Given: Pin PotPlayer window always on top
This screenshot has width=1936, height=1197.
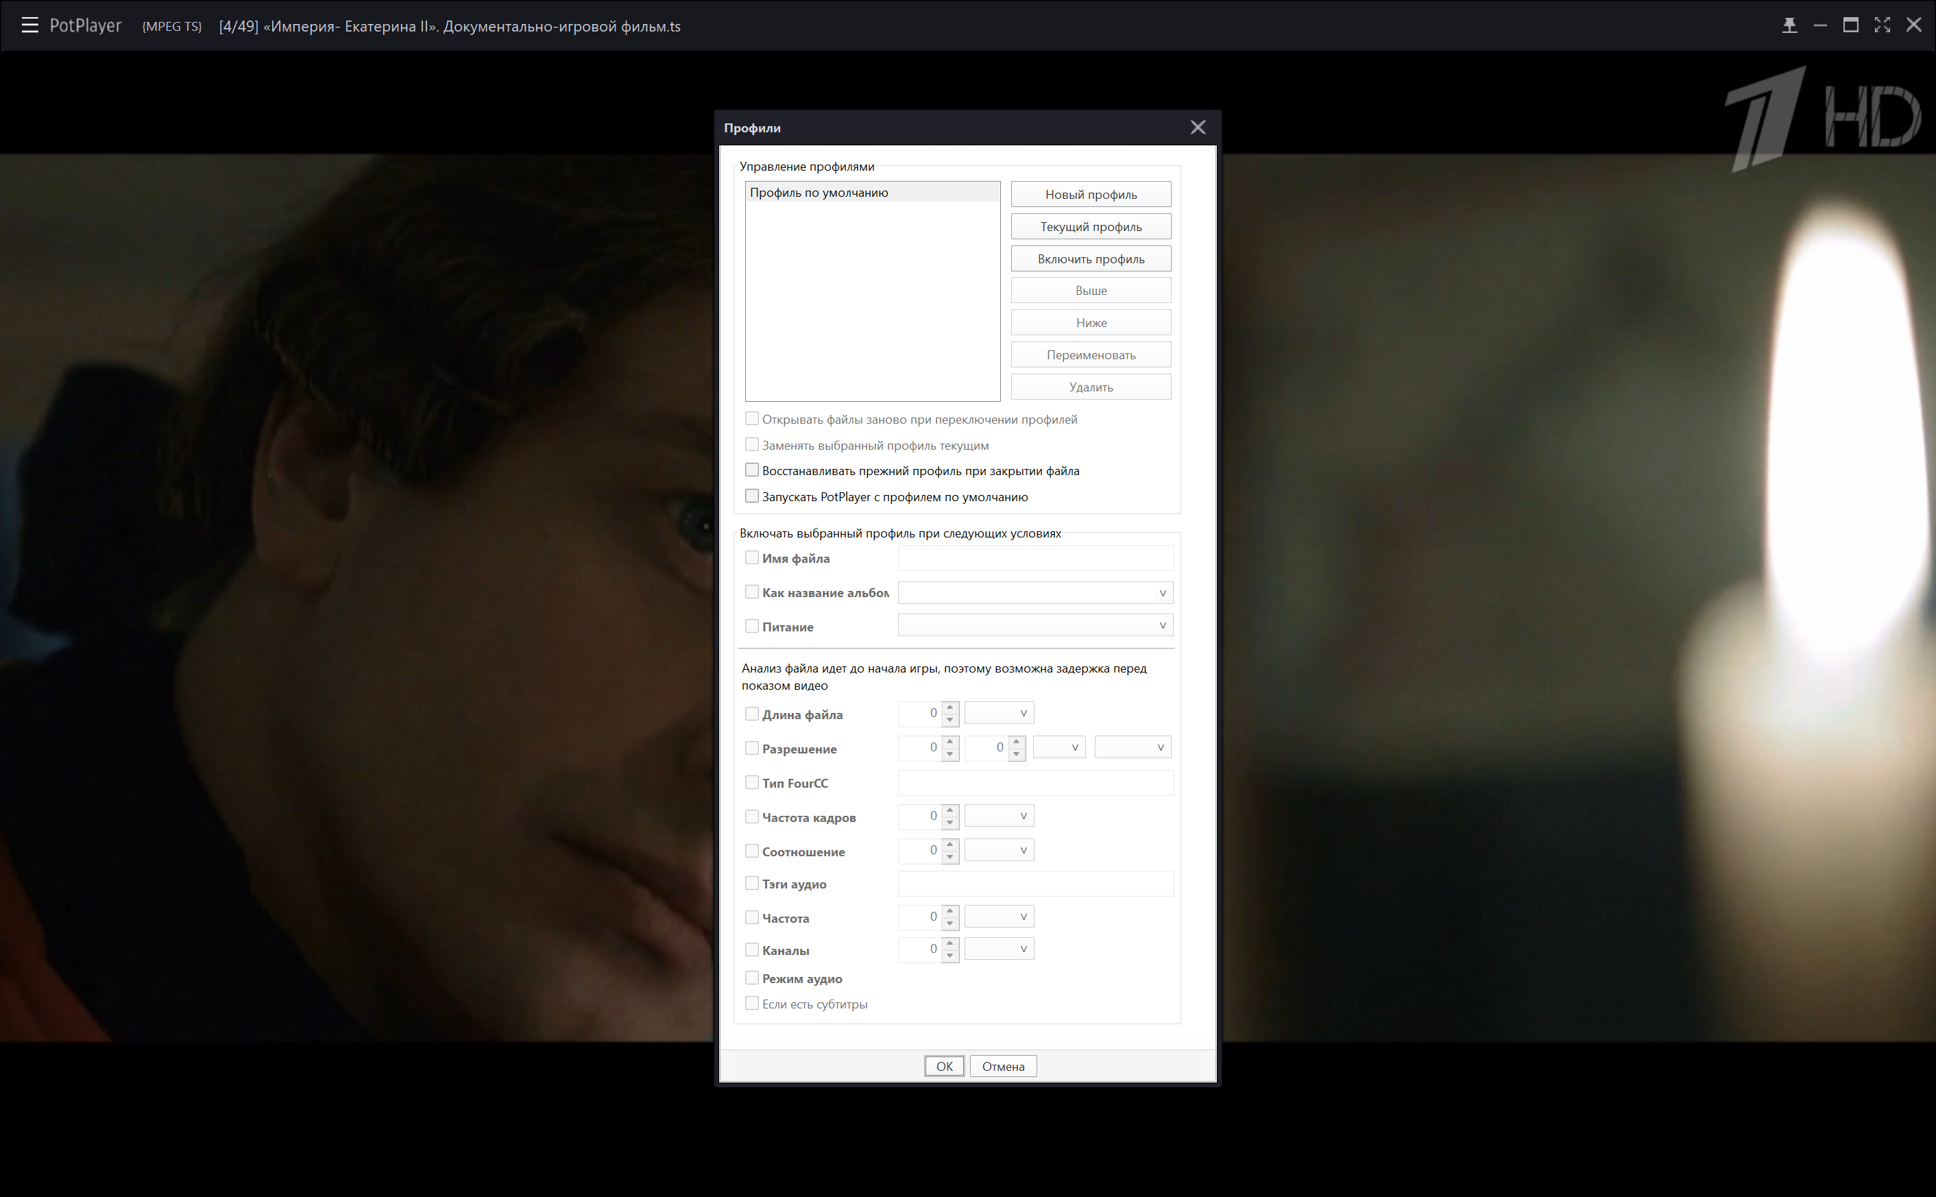Looking at the screenshot, I should pos(1789,25).
